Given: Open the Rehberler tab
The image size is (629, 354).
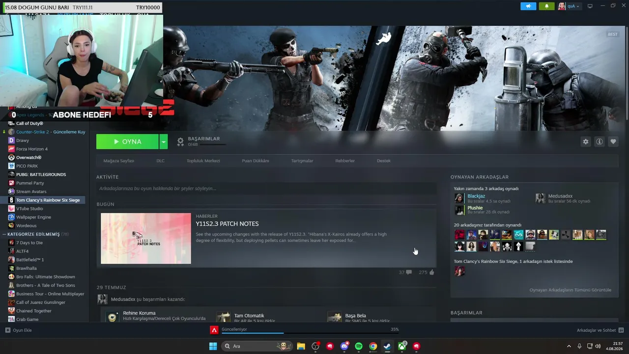Looking at the screenshot, I should [345, 161].
